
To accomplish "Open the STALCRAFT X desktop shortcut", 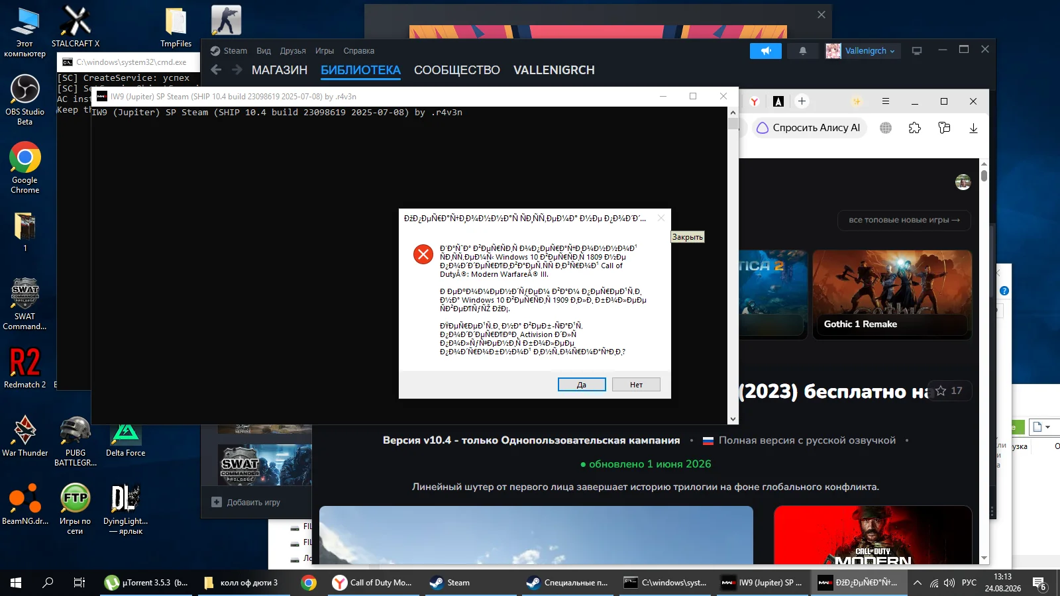I will (x=76, y=26).
